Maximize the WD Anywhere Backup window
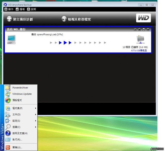This screenshot has width=165, height=151. pos(147,5)
